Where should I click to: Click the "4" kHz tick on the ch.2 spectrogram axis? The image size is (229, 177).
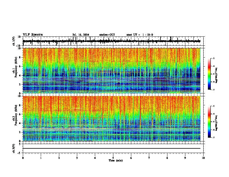(x=20, y=123)
